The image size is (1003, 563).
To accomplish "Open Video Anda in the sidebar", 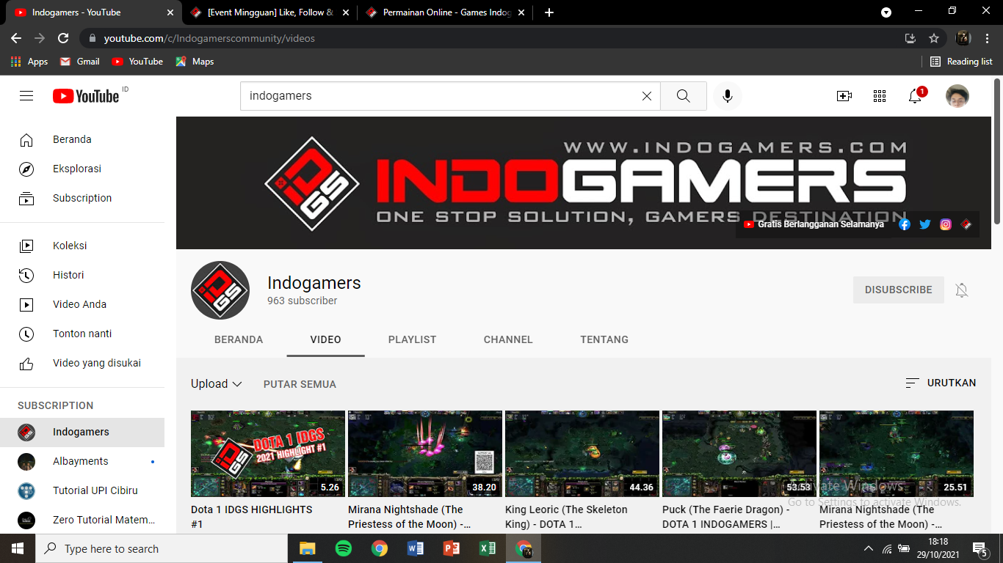I will click(x=82, y=304).
